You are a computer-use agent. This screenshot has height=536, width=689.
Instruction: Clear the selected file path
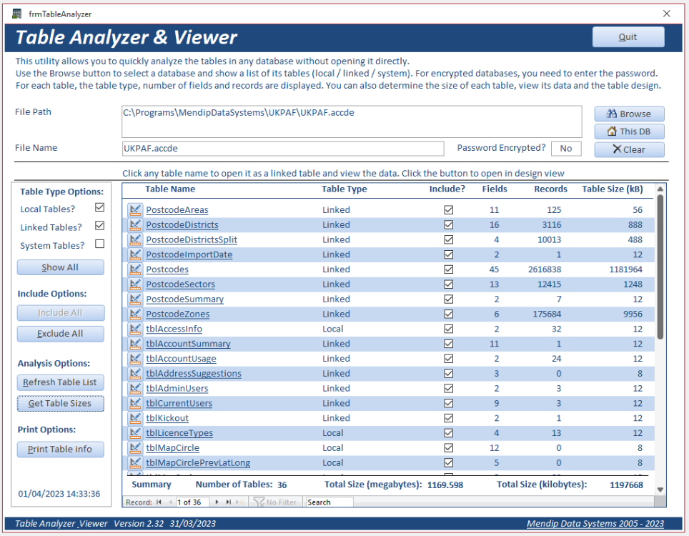coord(629,149)
